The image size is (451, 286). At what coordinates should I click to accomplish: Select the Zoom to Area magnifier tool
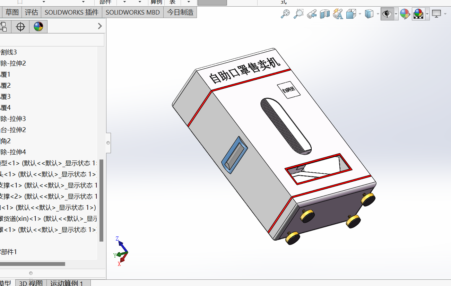[x=298, y=14]
